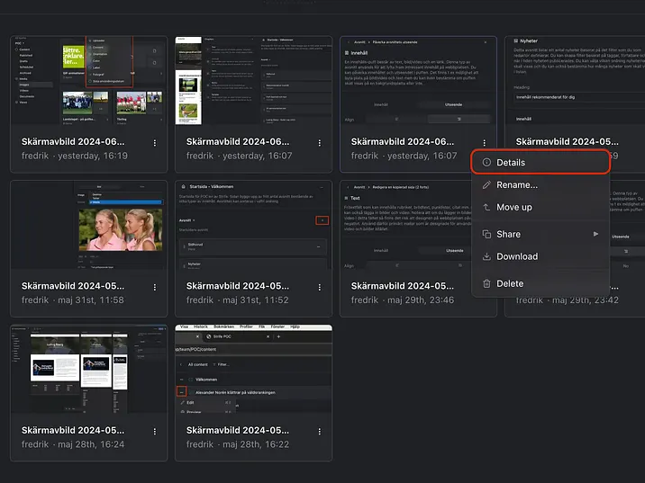Screen dimensions: 645x483
Task: Open three-dot menu for yesterday 16:07 file
Action: click(320, 143)
